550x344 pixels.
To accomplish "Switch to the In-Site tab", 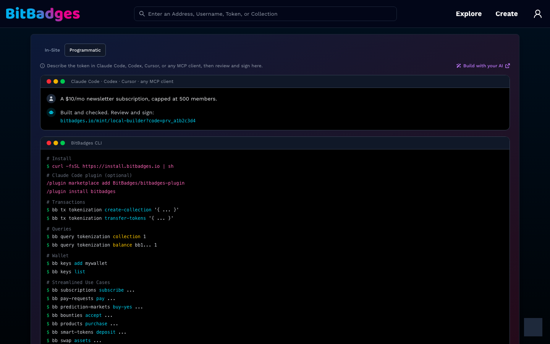I will click(52, 50).
